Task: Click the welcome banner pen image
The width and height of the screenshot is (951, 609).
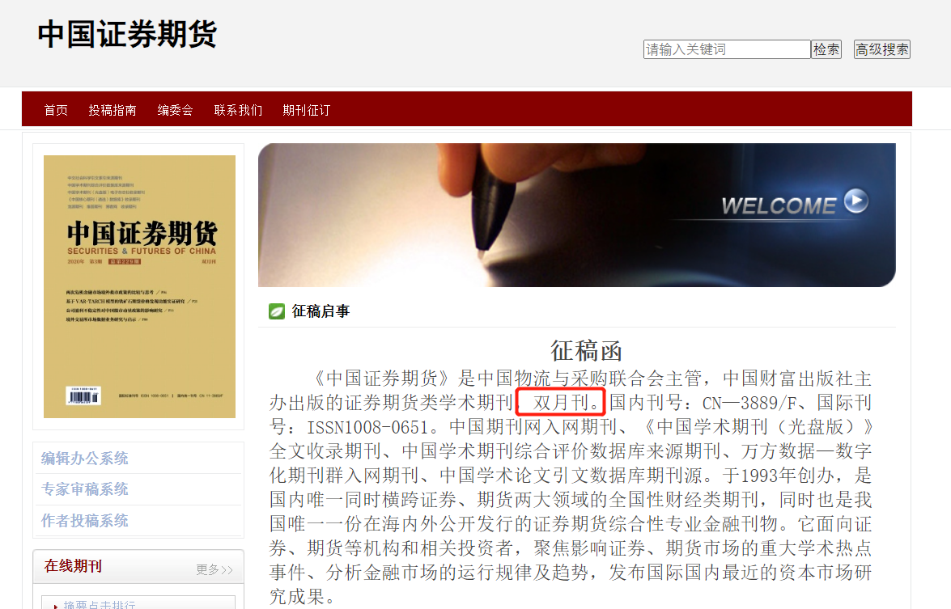Action: (577, 215)
